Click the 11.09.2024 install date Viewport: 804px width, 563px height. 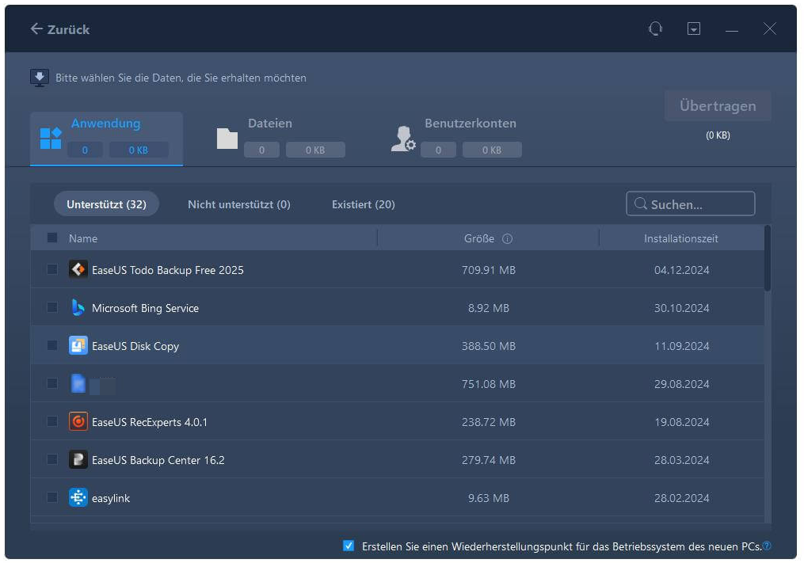pos(681,346)
